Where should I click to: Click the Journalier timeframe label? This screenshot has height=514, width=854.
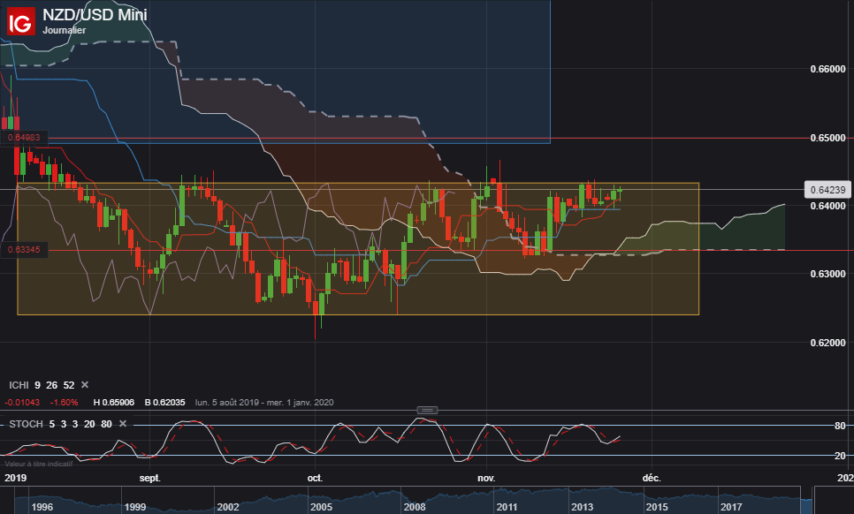click(x=65, y=30)
